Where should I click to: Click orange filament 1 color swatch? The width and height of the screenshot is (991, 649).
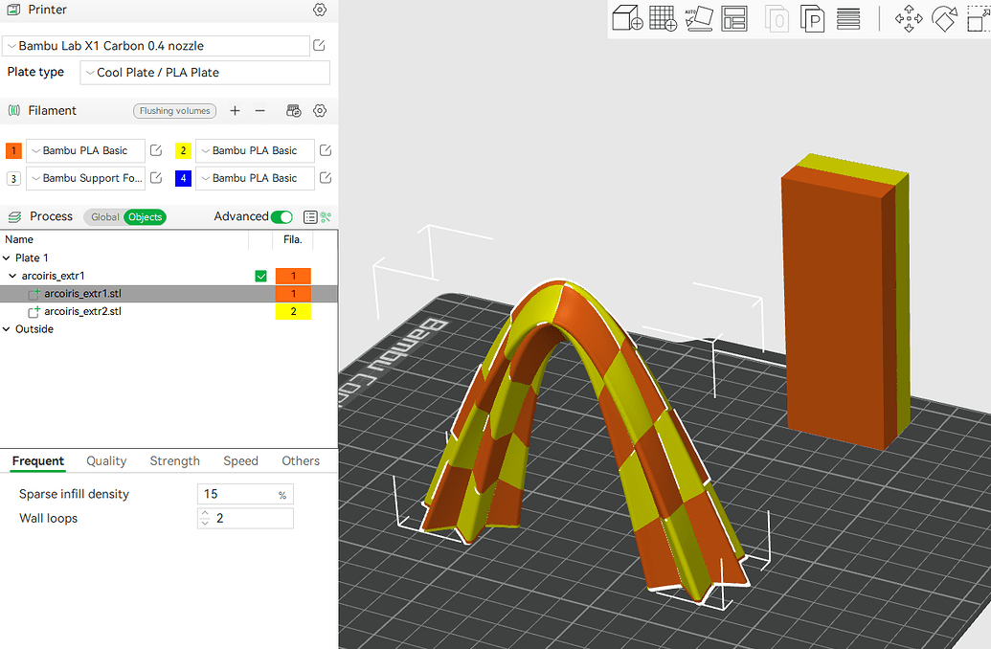point(13,150)
